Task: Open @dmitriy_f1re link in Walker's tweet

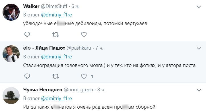Action: point(57,15)
